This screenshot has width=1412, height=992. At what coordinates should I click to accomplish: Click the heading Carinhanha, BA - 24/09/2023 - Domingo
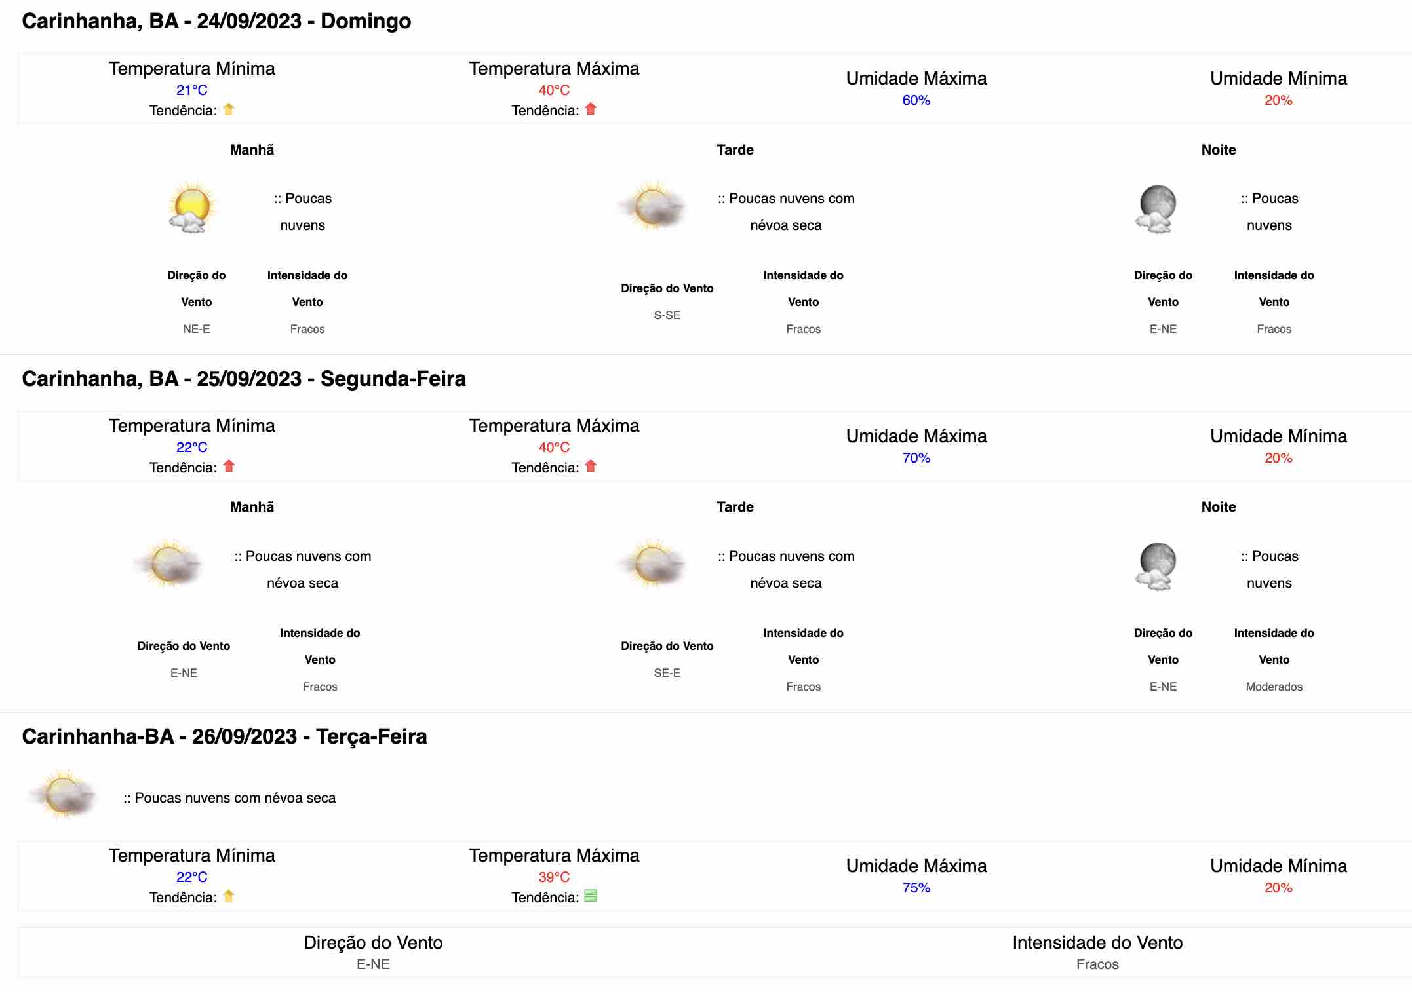coord(216,21)
